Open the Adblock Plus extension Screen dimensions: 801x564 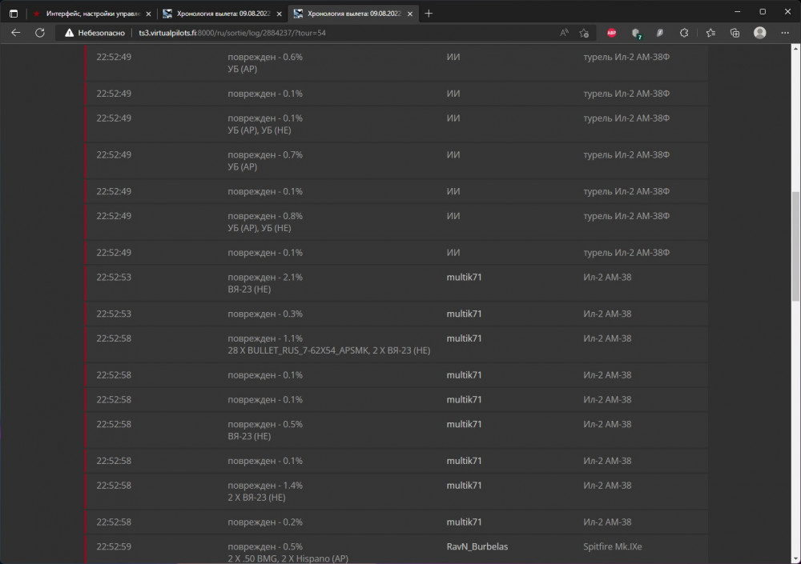611,33
